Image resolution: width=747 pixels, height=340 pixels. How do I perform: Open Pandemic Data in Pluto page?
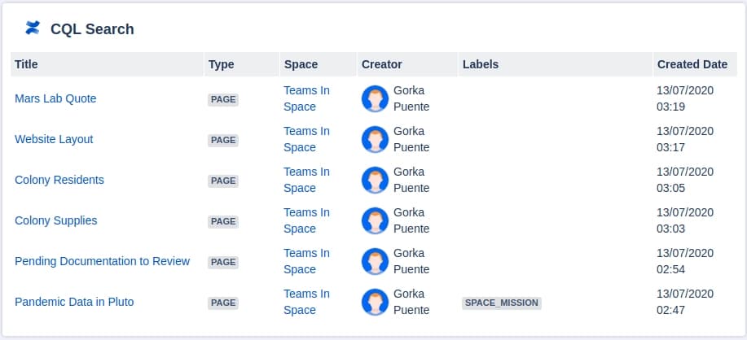74,302
